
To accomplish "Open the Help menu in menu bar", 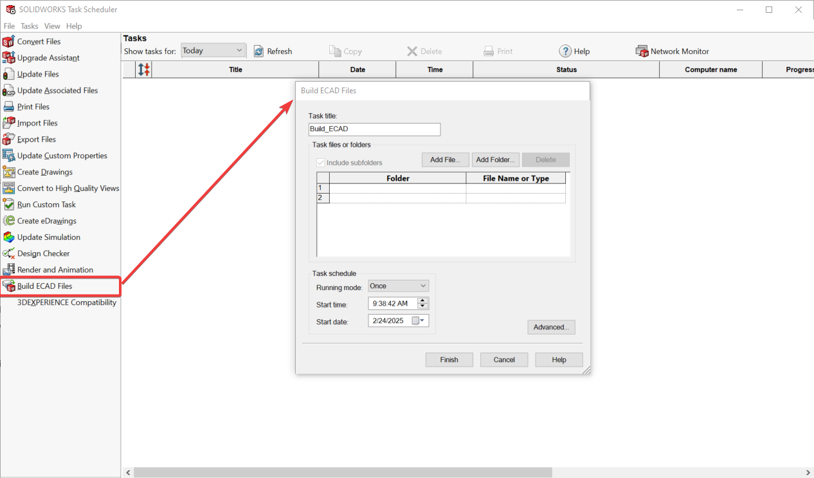I will click(x=74, y=26).
